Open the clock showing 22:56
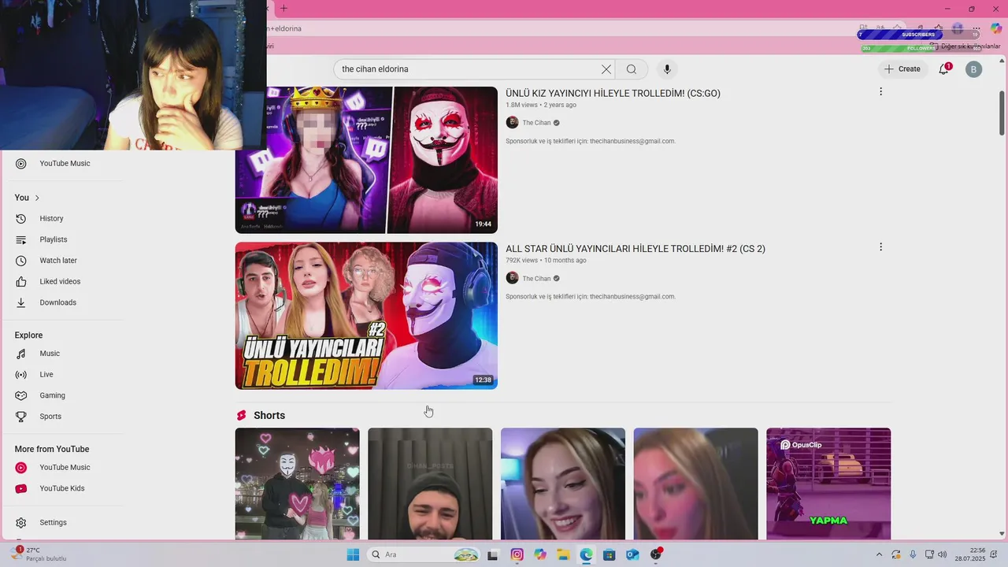The height and width of the screenshot is (567, 1008). [970, 554]
